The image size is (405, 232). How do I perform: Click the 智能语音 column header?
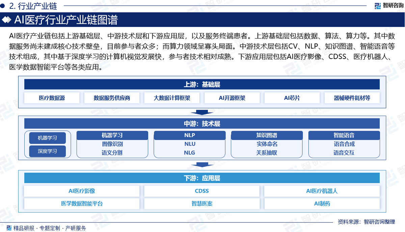[x=344, y=135]
